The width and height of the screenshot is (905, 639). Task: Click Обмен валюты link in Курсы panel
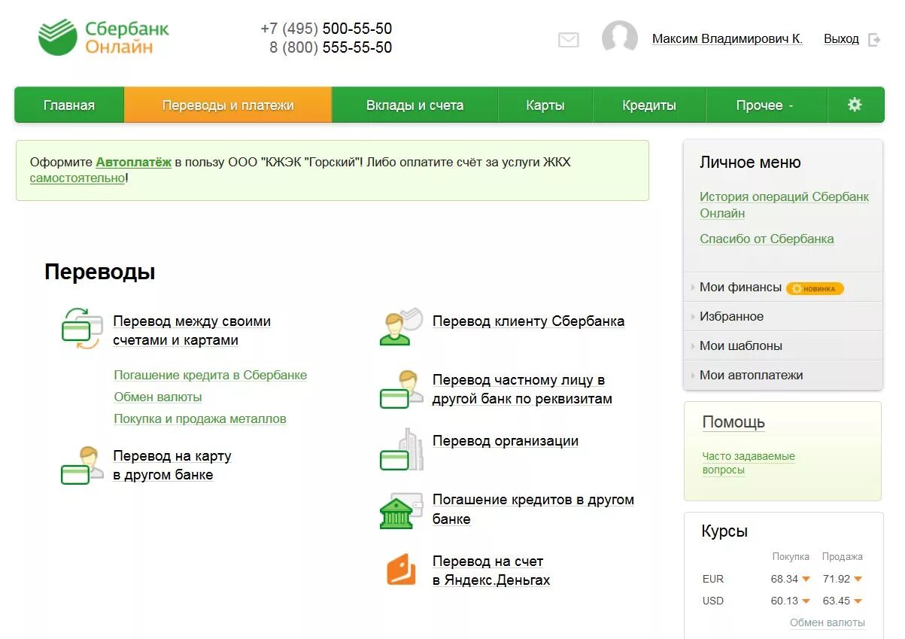828,622
